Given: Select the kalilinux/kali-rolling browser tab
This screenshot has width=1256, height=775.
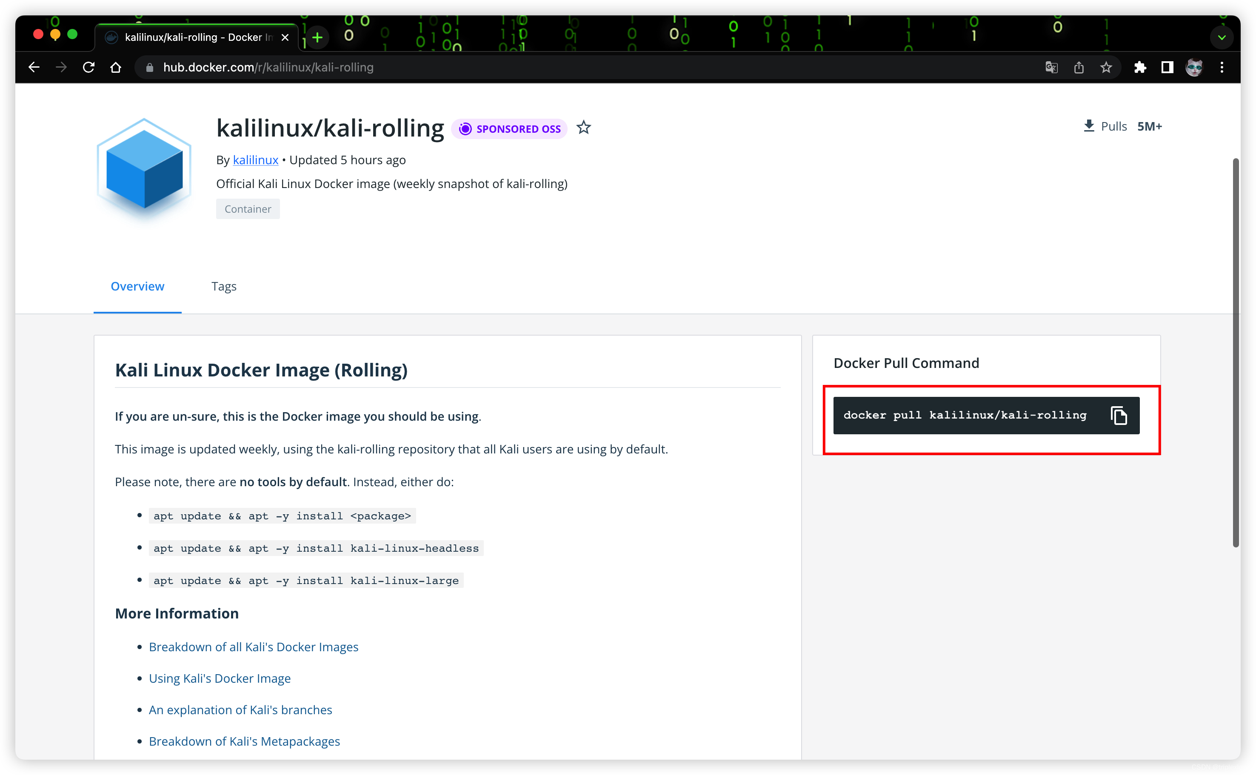Looking at the screenshot, I should pyautogui.click(x=196, y=37).
